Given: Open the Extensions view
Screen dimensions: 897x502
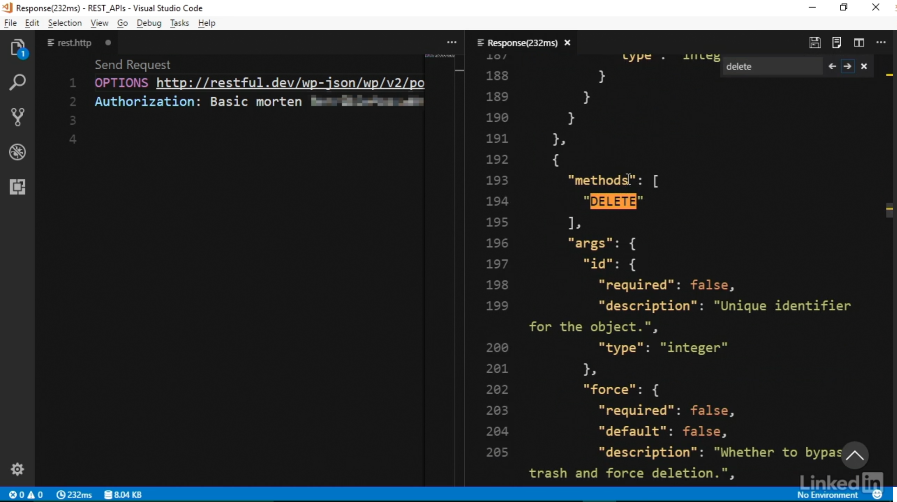Looking at the screenshot, I should click(x=18, y=187).
